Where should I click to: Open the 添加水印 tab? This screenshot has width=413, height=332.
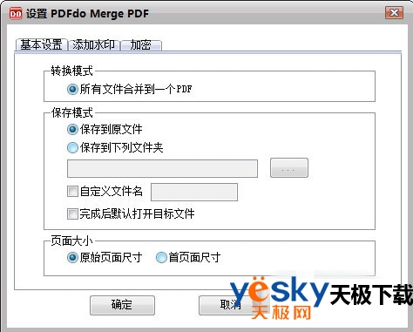(94, 45)
